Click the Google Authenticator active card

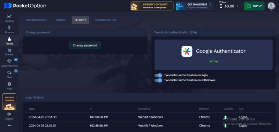pos(213,55)
